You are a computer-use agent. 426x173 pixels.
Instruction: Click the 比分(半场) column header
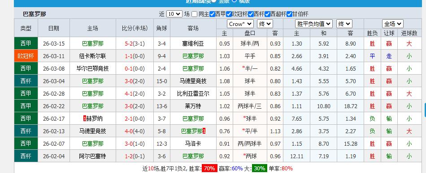point(135,28)
